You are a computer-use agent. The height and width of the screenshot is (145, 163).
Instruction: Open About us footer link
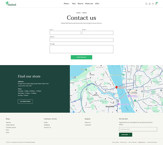[x=88, y=122]
